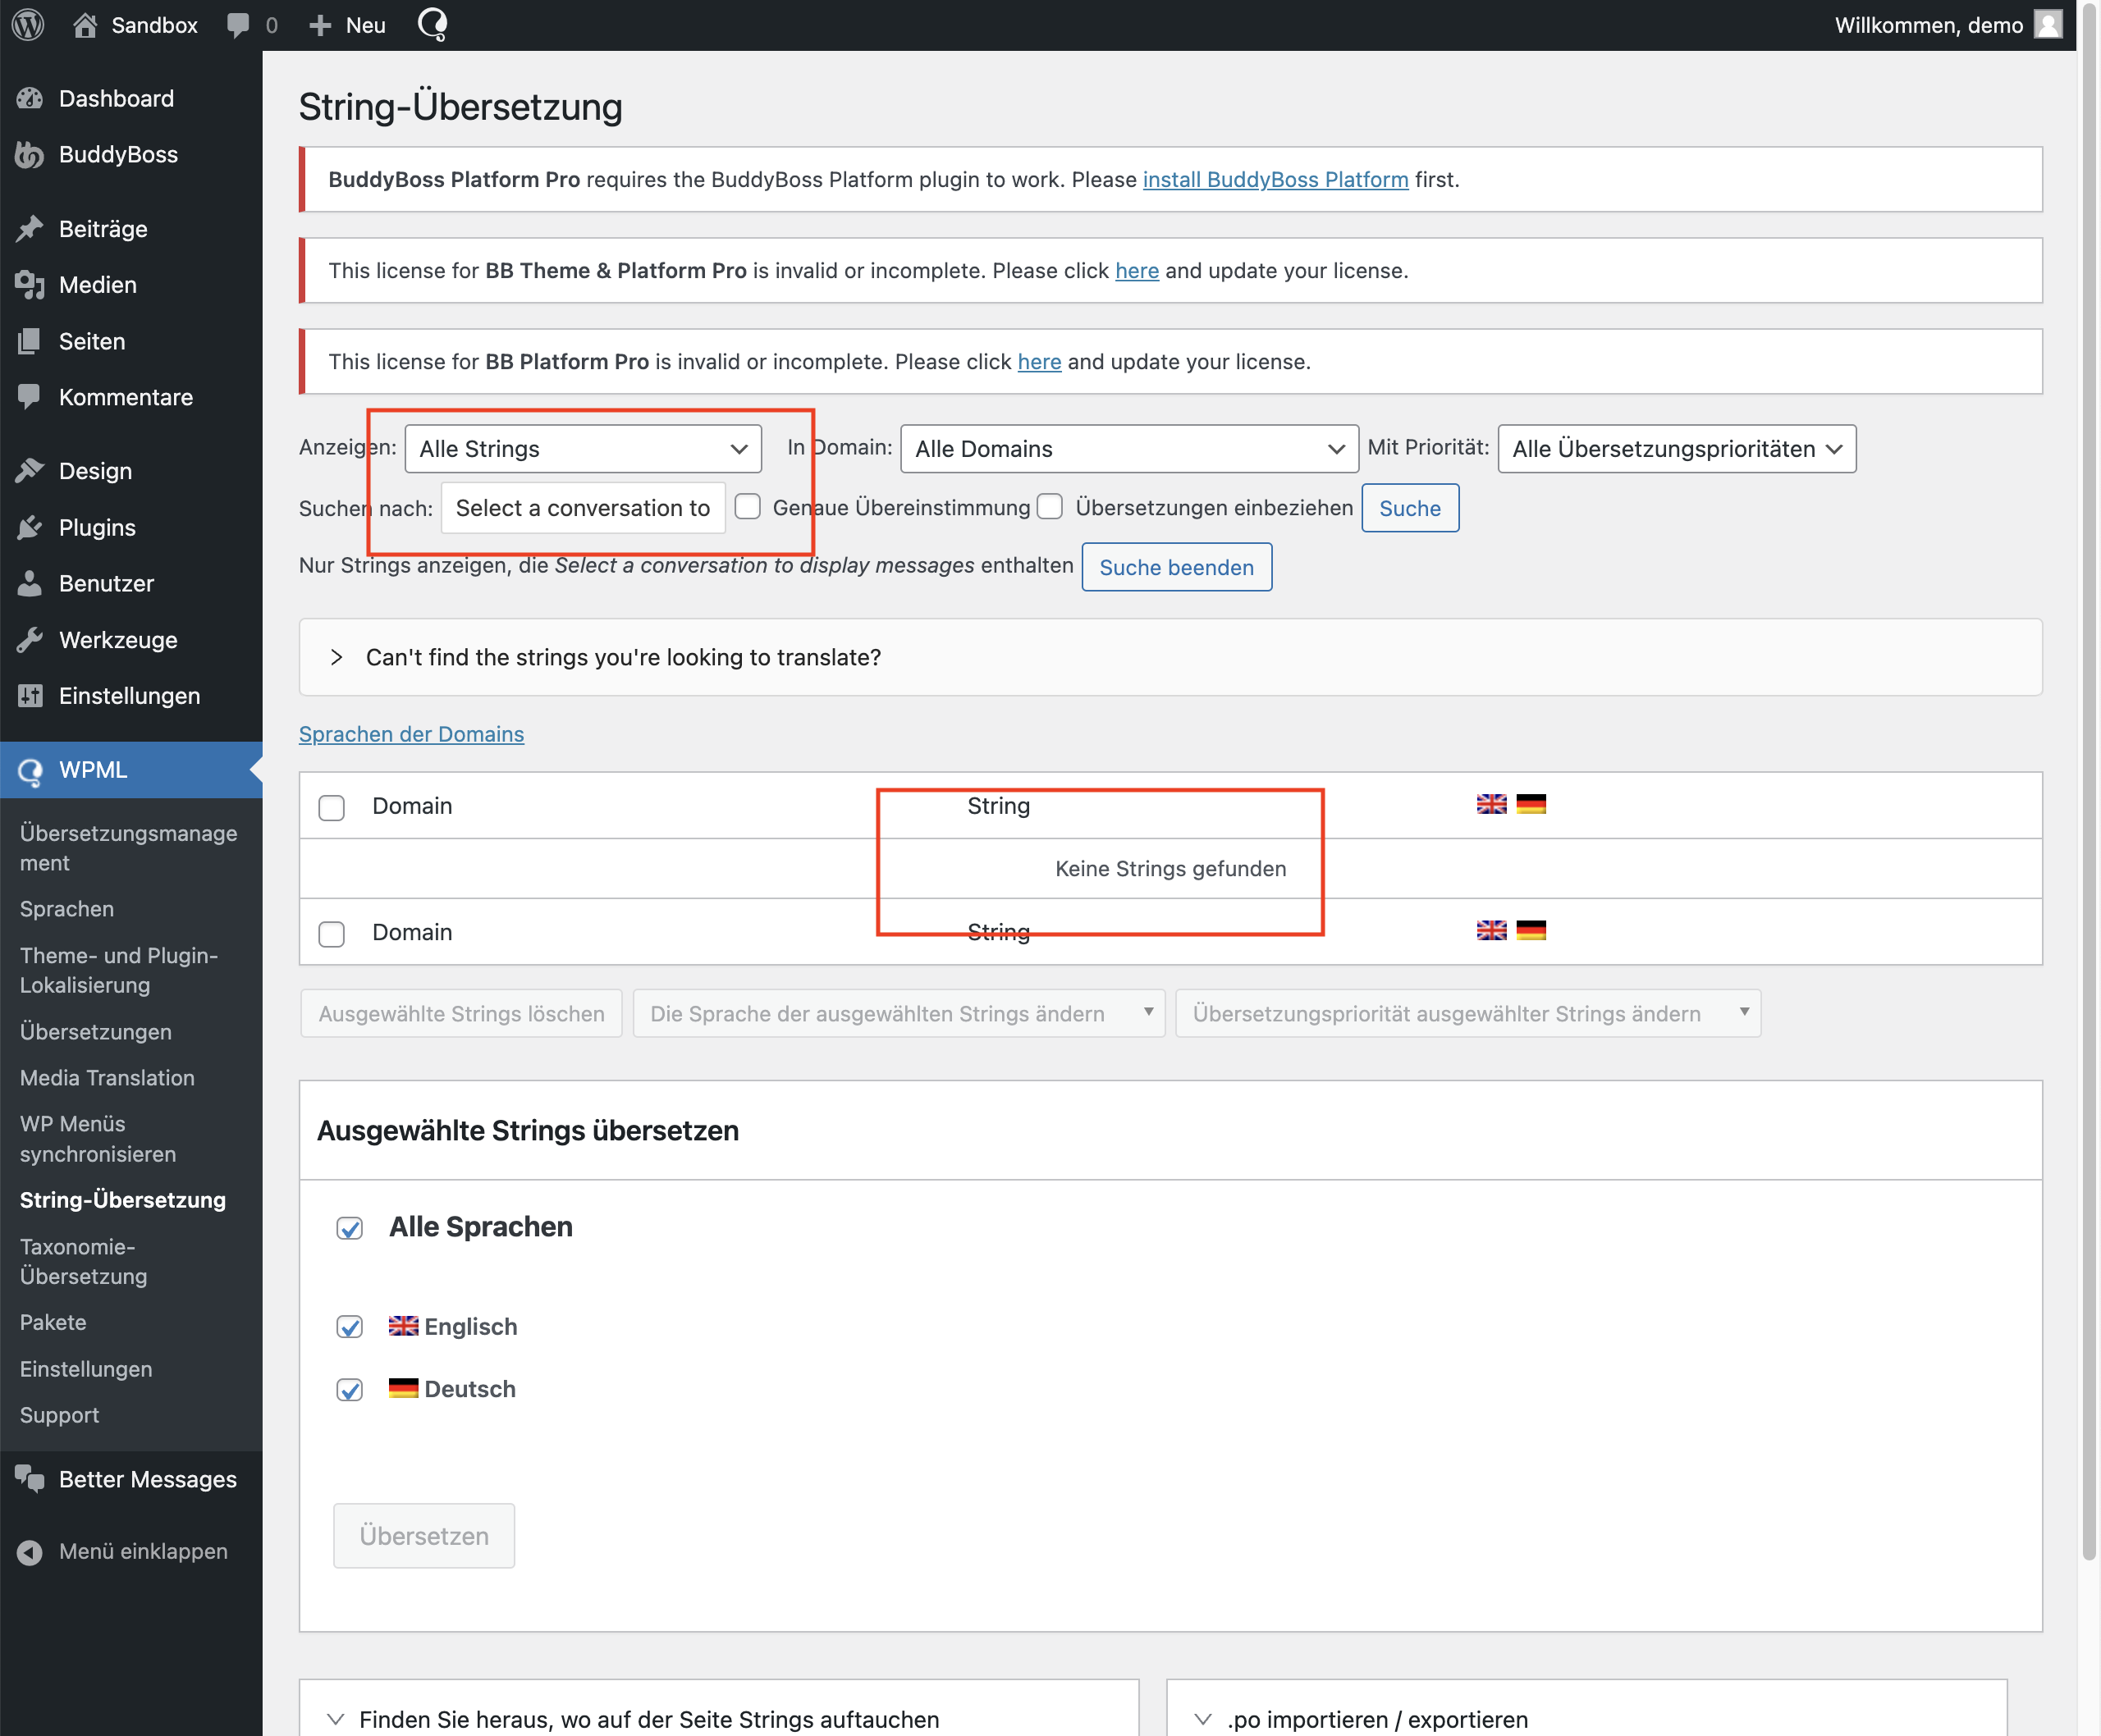This screenshot has width=2101, height=1736.
Task: Open the Sandbox site home icon
Action: tap(85, 25)
